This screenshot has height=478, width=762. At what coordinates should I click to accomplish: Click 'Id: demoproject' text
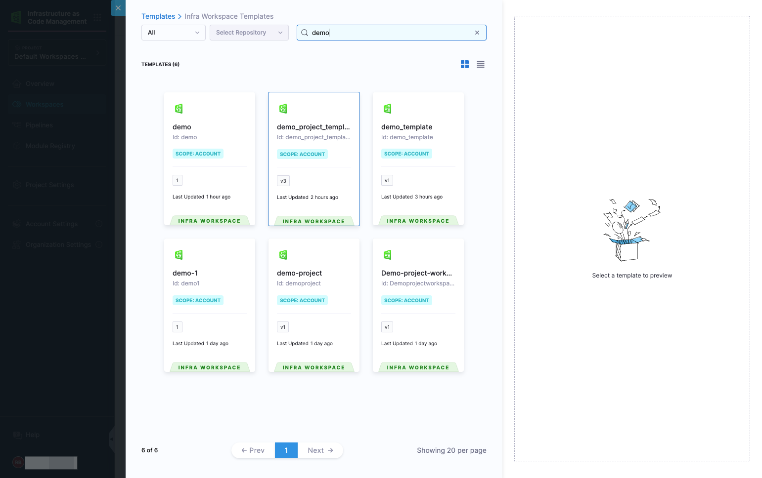299,283
